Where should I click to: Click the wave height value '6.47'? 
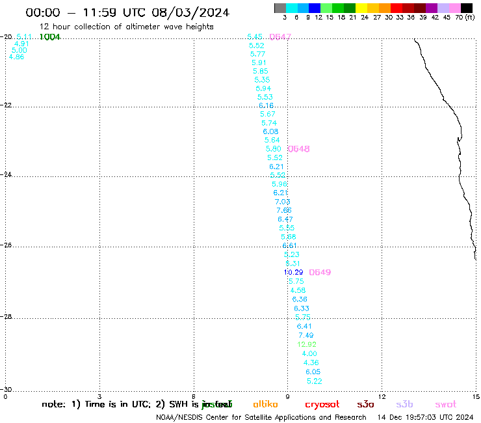(x=285, y=219)
